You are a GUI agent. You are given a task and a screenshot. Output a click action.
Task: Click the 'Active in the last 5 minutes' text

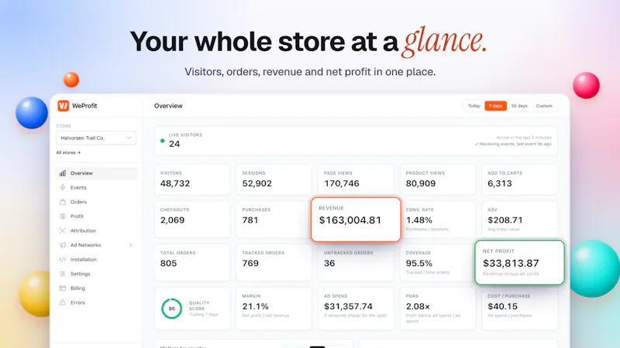(524, 138)
